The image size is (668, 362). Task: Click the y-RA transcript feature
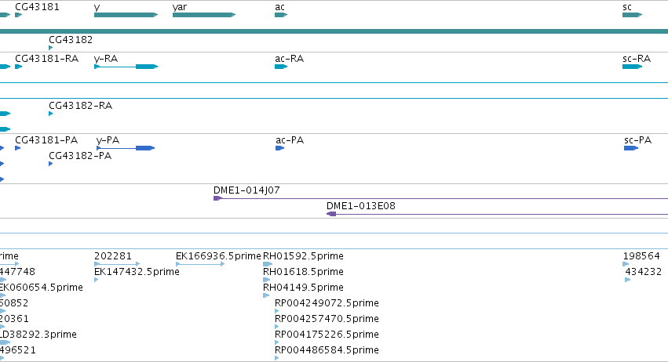pos(126,67)
